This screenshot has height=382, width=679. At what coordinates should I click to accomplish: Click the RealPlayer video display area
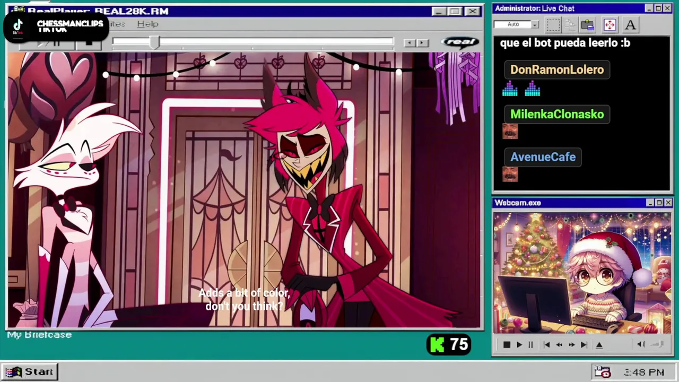244,190
